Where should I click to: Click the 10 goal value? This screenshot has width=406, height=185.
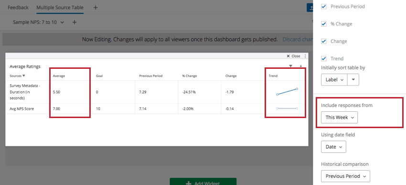click(97, 109)
